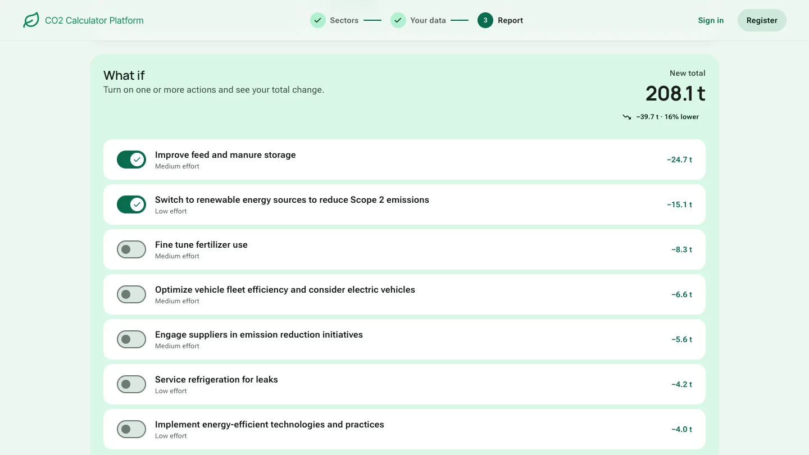
Task: Click the −6.6 t savings value
Action: point(681,294)
